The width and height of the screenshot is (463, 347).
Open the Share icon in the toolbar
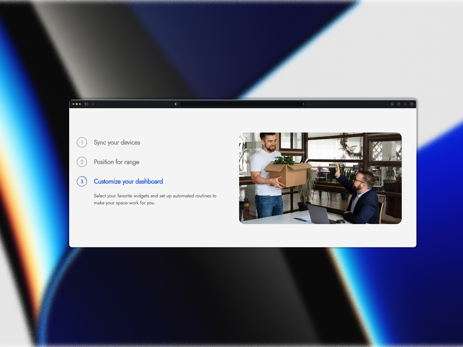(399, 104)
